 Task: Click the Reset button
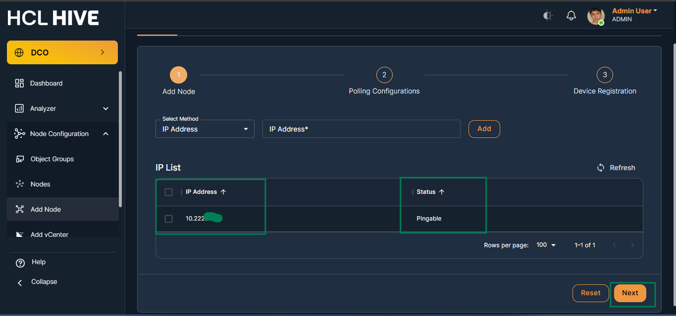(x=590, y=293)
